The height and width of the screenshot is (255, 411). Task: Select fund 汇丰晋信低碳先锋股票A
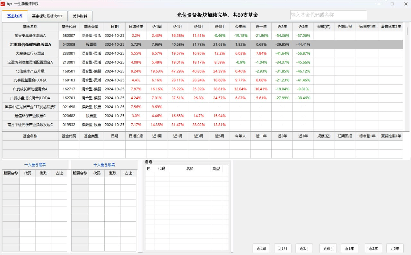coord(30,45)
